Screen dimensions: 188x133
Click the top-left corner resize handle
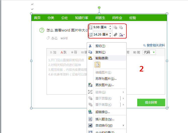pyautogui.click(x=31, y=13)
